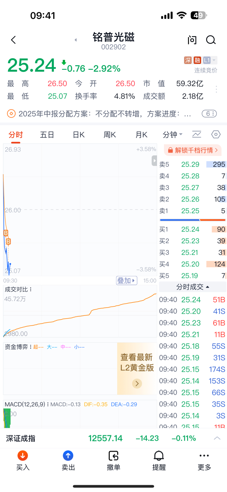Select the 买3 25.21 order row

tap(193, 253)
